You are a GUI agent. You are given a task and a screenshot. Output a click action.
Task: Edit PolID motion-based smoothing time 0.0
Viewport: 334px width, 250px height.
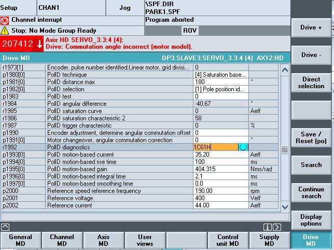[x=221, y=184]
